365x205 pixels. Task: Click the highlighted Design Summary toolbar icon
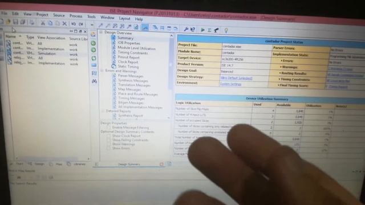tap(145, 27)
